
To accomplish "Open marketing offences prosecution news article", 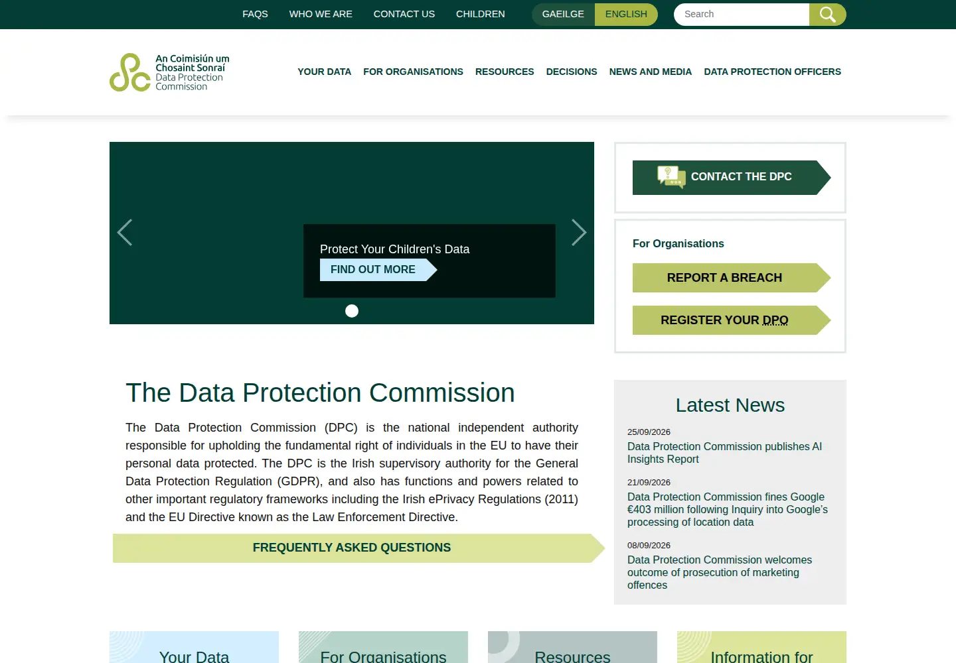I will click(x=720, y=572).
